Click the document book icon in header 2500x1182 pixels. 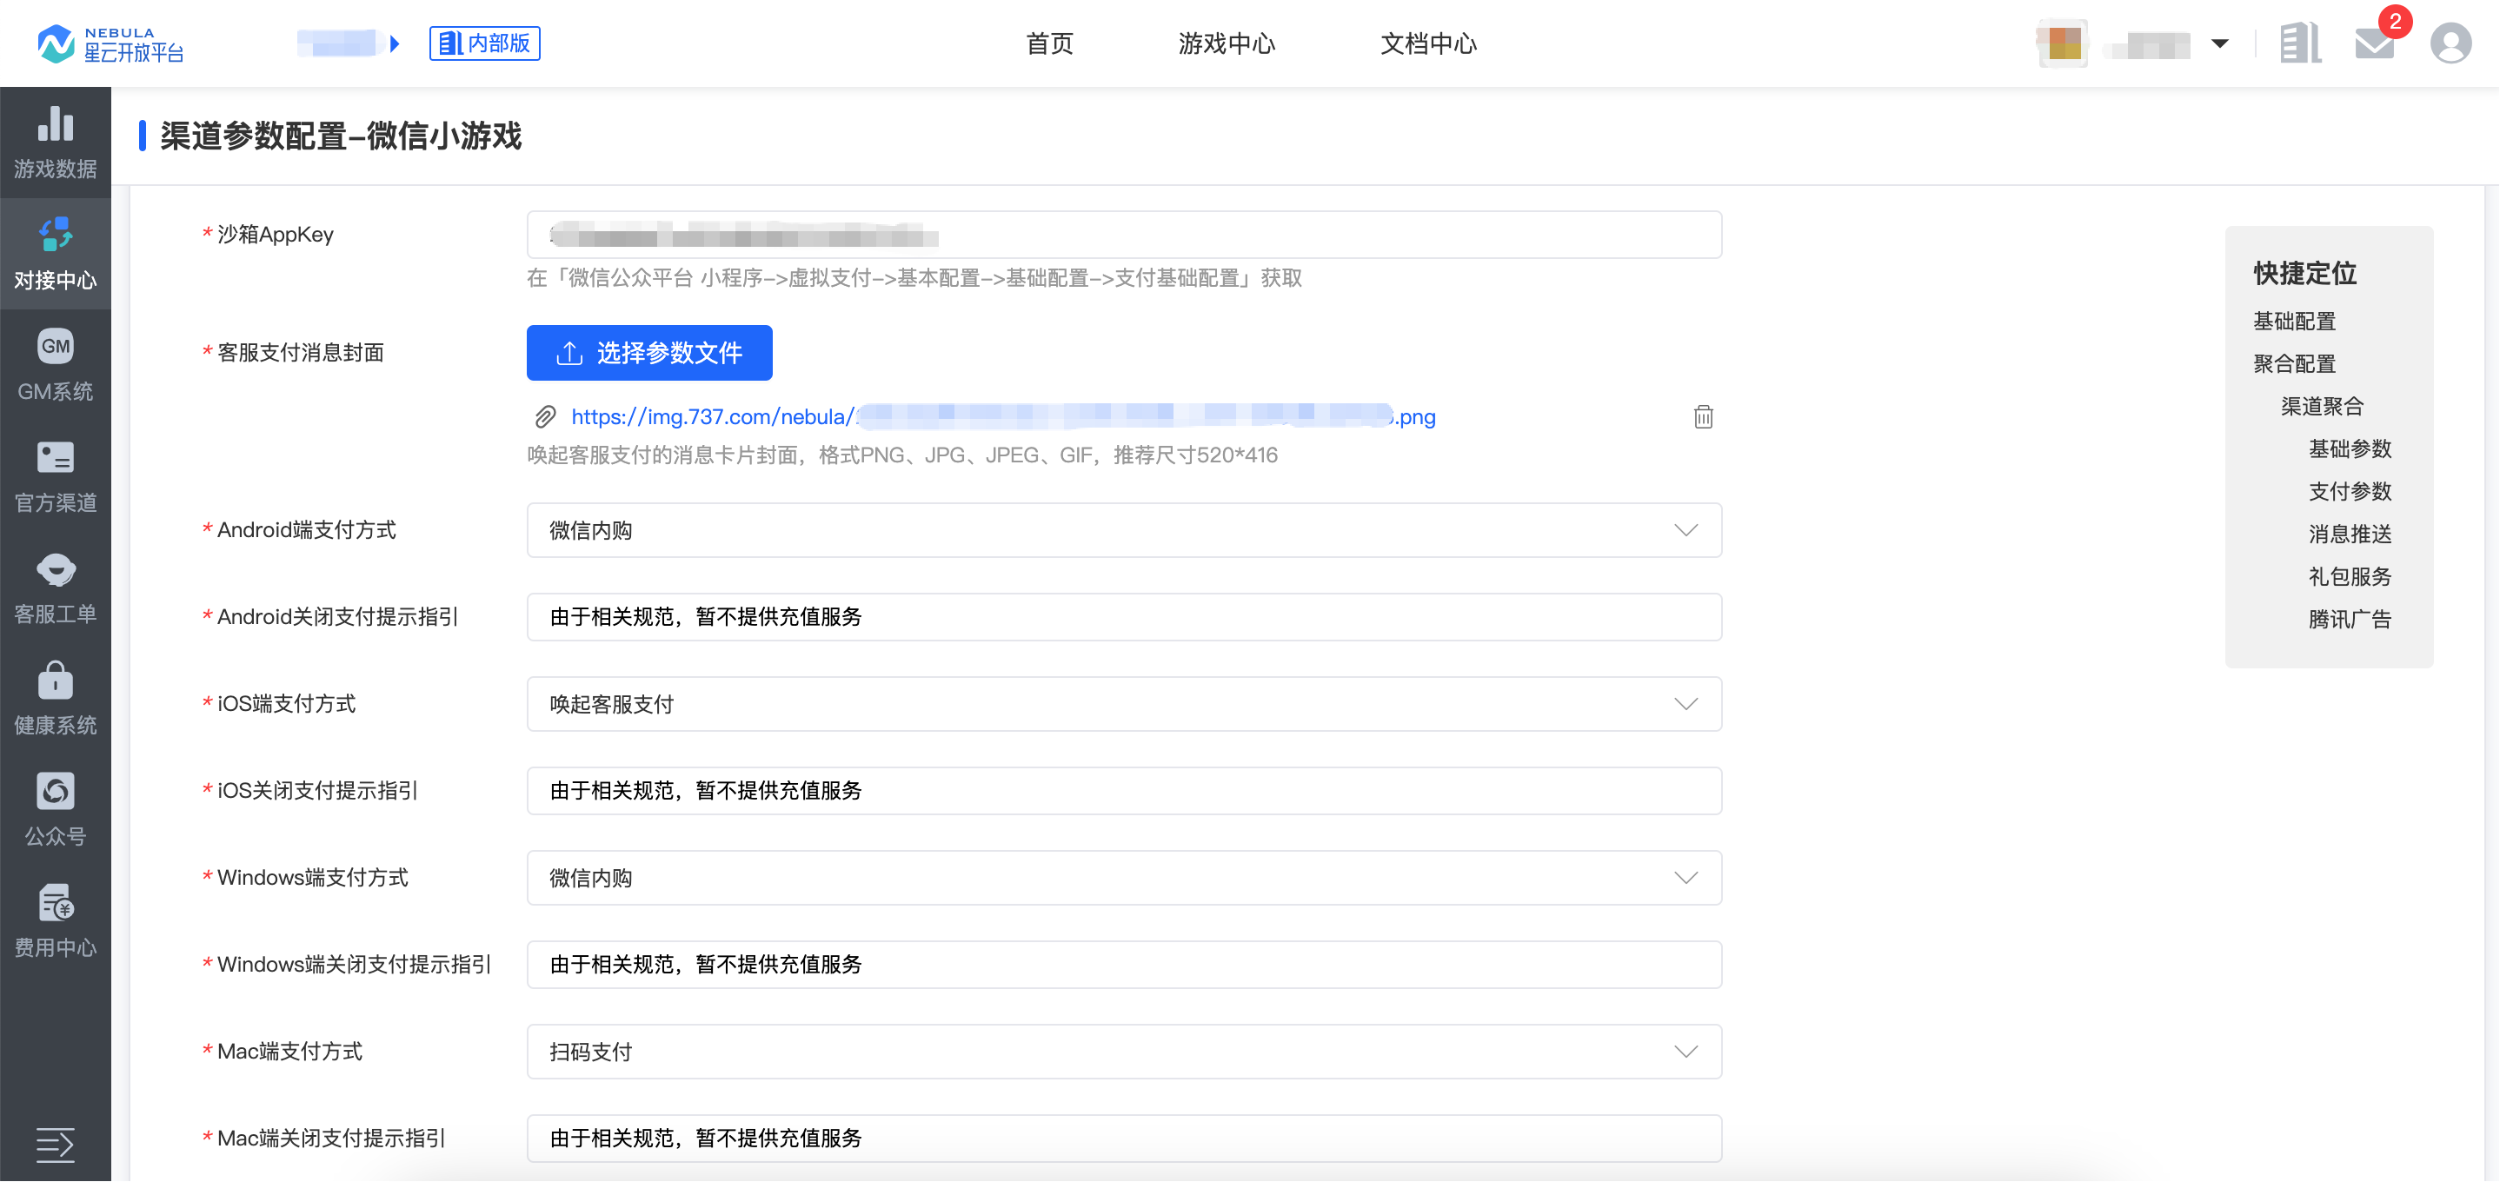(2300, 43)
